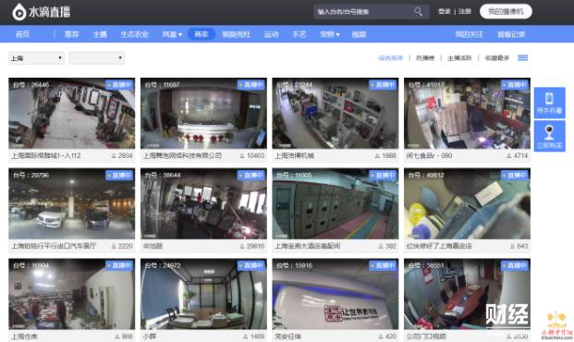Click live badge on channel 26446
Image resolution: width=574 pixels, height=342 pixels.
tap(119, 85)
